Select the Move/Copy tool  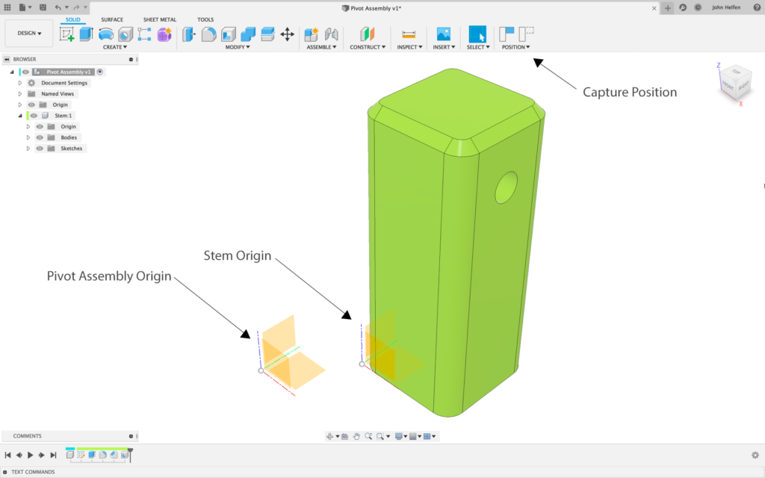click(287, 34)
